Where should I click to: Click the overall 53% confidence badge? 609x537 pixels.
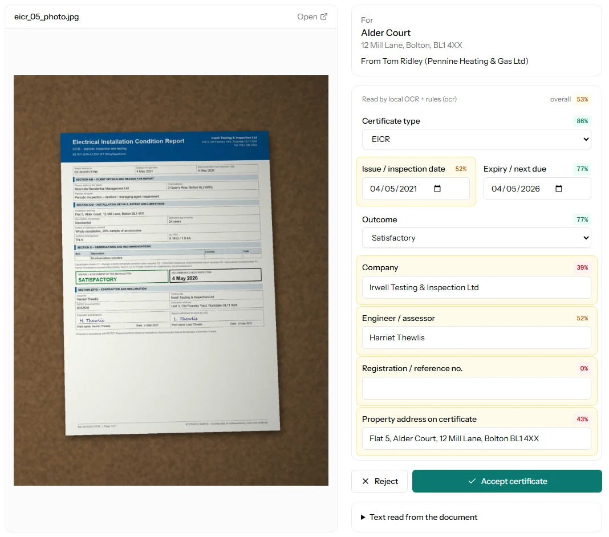582,99
